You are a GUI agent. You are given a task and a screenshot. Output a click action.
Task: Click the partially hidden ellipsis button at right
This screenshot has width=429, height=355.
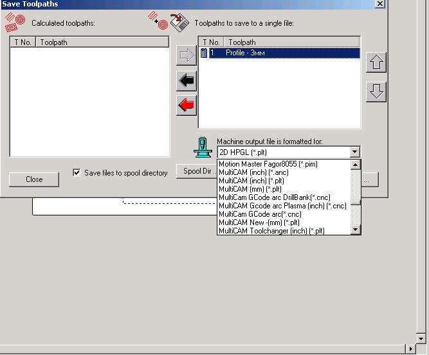pos(370,179)
